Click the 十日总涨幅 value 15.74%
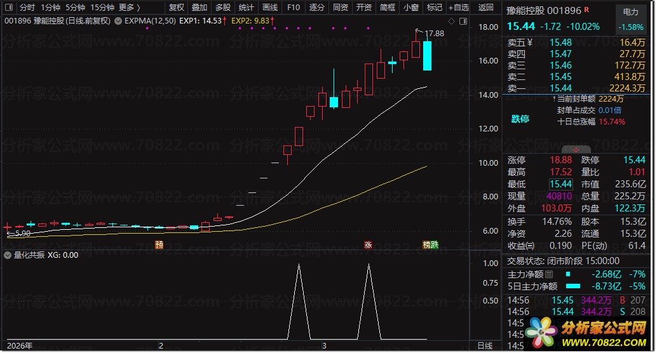This screenshot has width=657, height=353. pos(612,122)
